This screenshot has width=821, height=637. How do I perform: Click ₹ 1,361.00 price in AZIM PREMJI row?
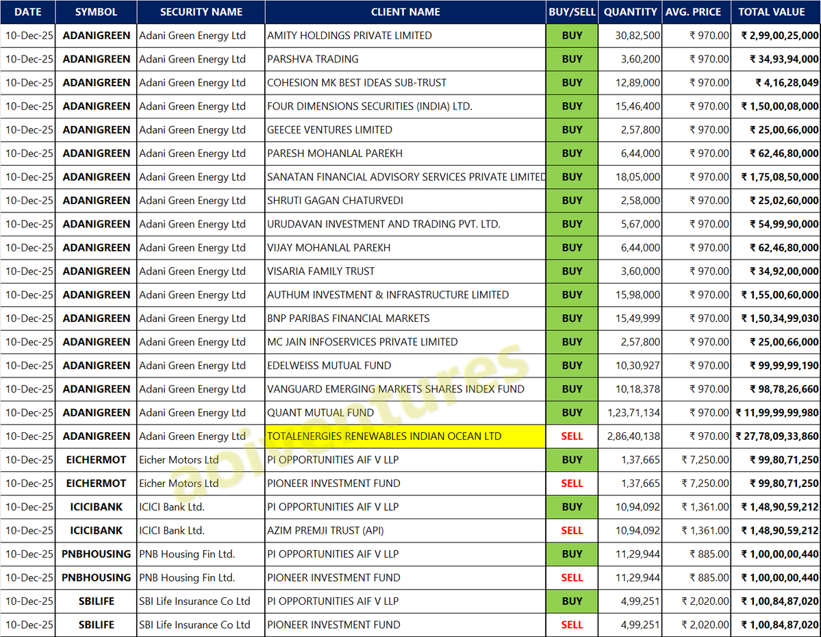click(x=696, y=531)
